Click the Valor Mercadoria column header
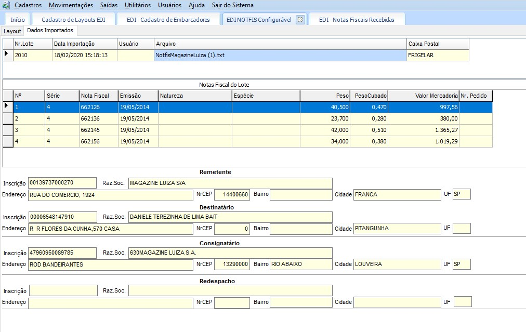 (x=423, y=96)
